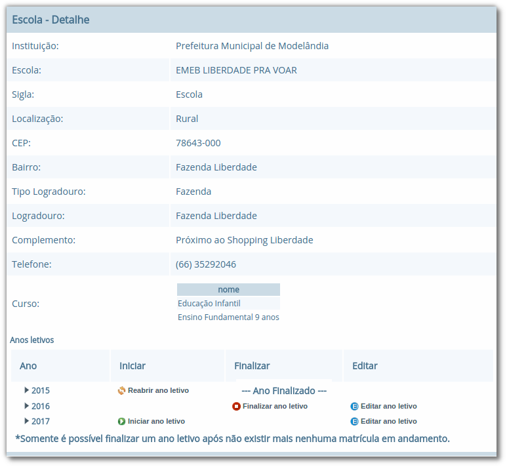Open the 'Reabrir ano letivo' link text
Image resolution: width=507 pixels, height=467 pixels.
pyautogui.click(x=158, y=390)
